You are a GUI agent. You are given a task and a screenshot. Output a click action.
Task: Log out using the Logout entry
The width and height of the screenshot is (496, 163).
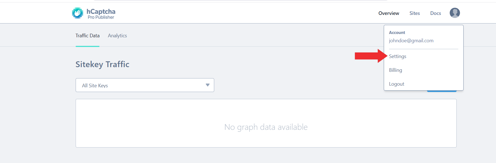[397, 84]
